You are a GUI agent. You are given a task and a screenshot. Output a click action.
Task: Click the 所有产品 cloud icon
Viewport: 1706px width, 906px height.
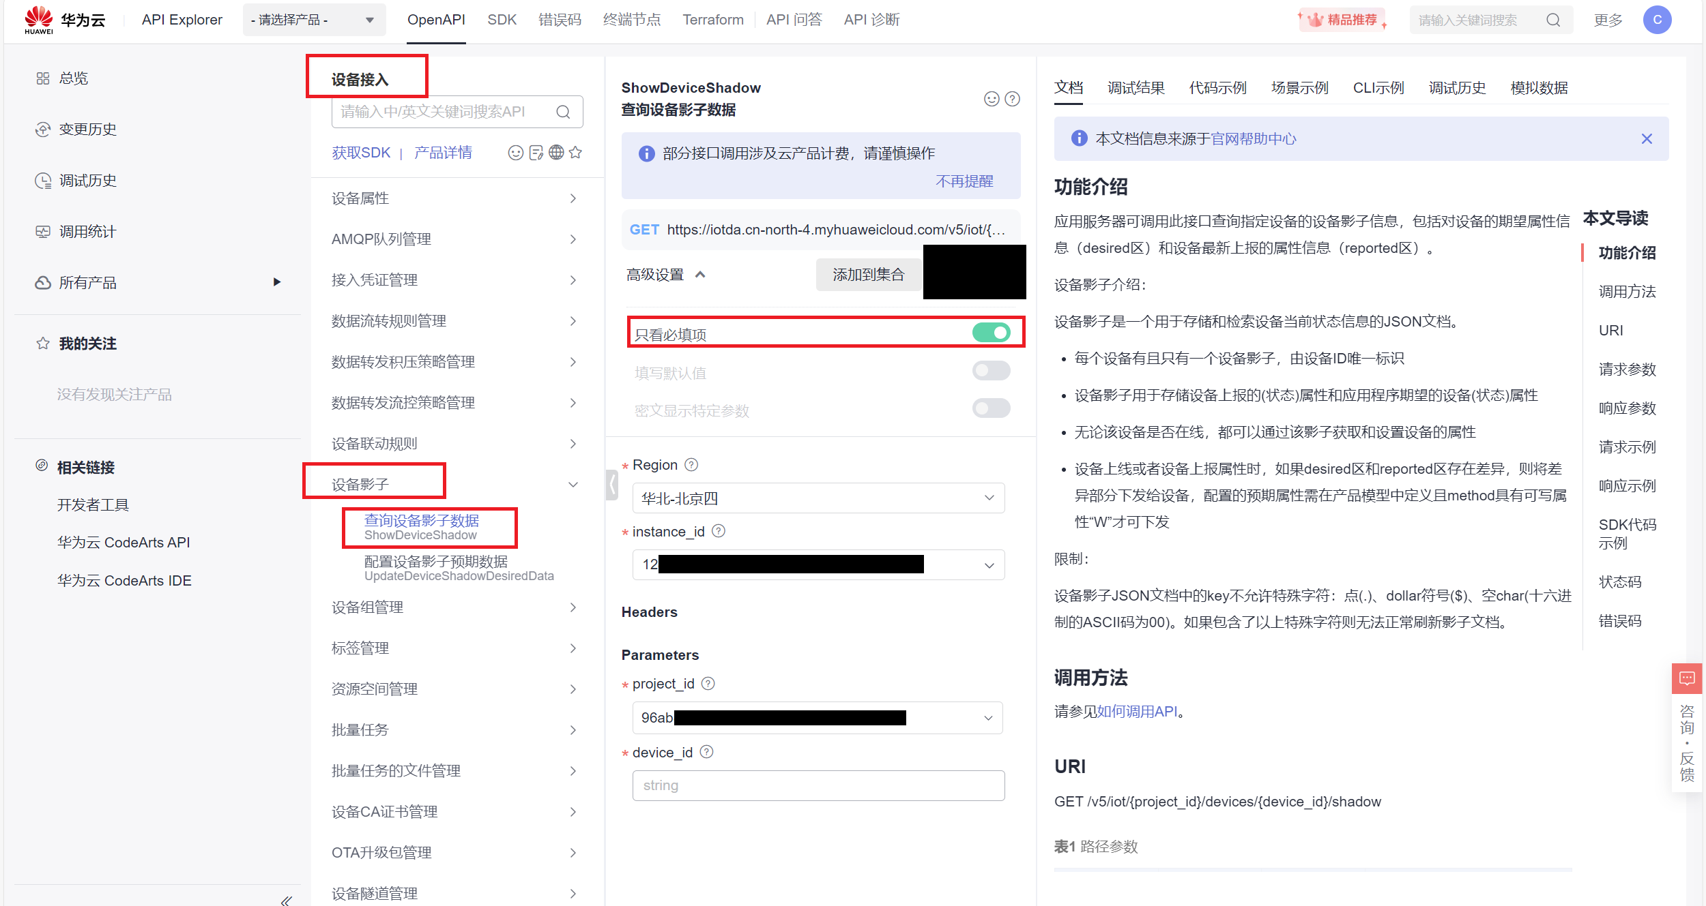[43, 283]
